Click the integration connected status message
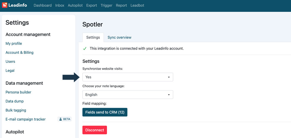The width and height of the screenshot is (291, 138). click(136, 49)
